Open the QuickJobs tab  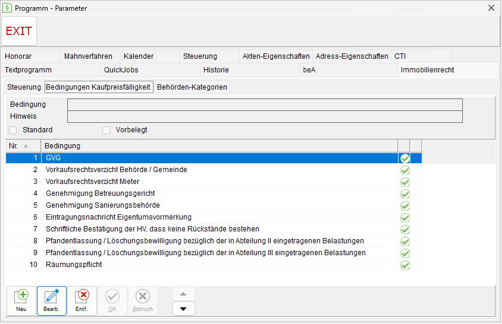tap(150, 70)
